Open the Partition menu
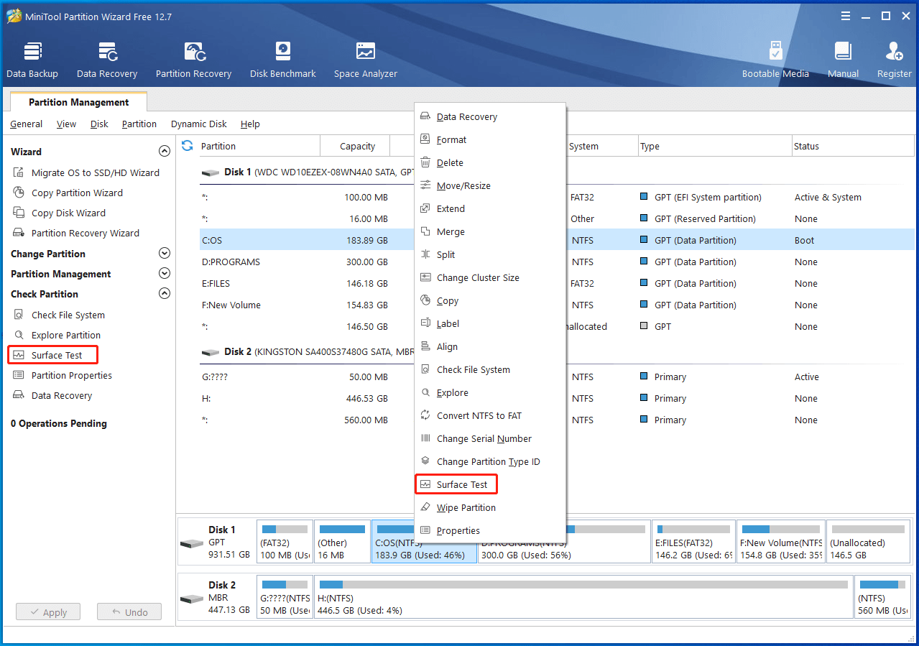This screenshot has height=646, width=919. pyautogui.click(x=139, y=124)
